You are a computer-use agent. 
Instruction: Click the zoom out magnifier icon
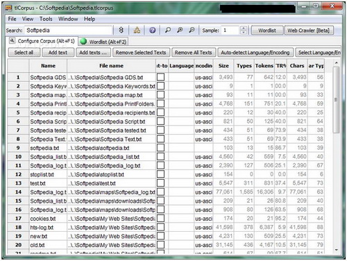tap(192, 30)
